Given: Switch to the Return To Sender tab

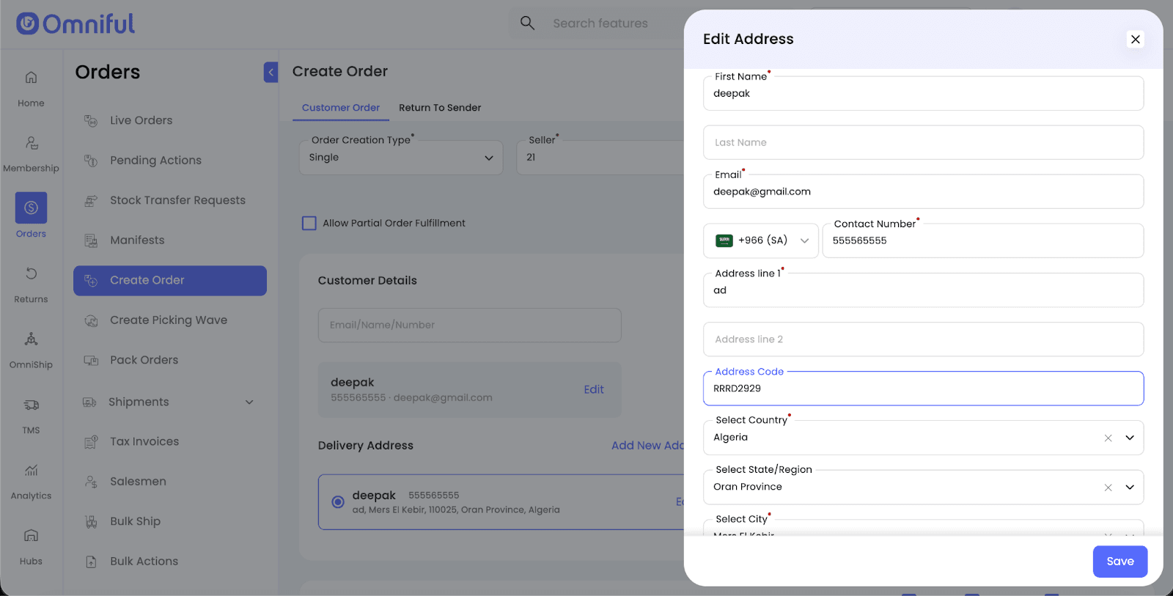Looking at the screenshot, I should pyautogui.click(x=440, y=108).
